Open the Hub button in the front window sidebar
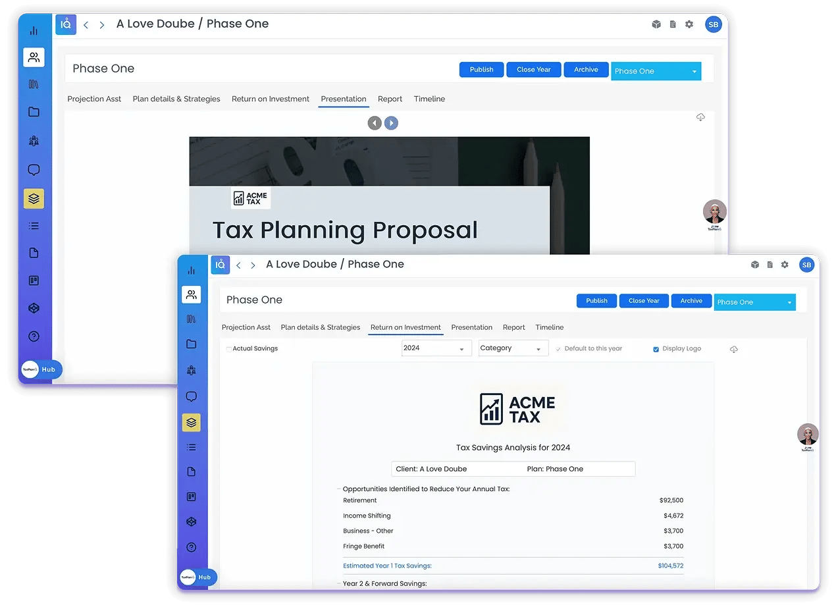 click(x=198, y=577)
